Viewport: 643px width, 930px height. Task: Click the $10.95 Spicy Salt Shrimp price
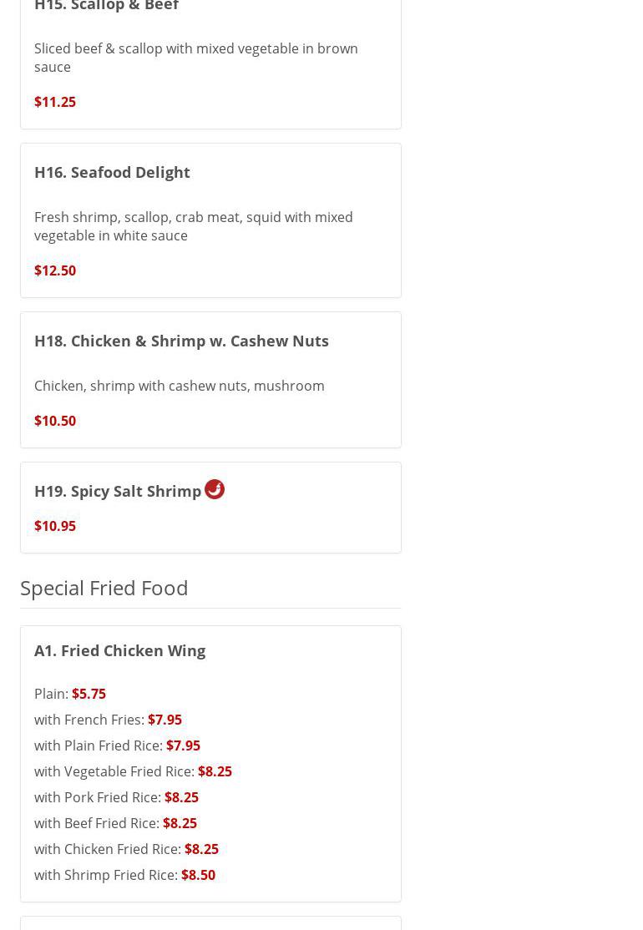pyautogui.click(x=55, y=526)
